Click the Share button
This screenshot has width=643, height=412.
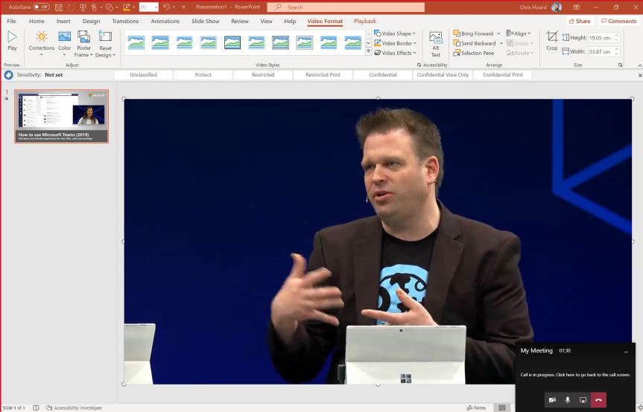(x=578, y=21)
